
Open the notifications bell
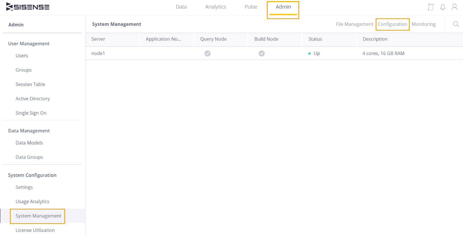point(442,7)
